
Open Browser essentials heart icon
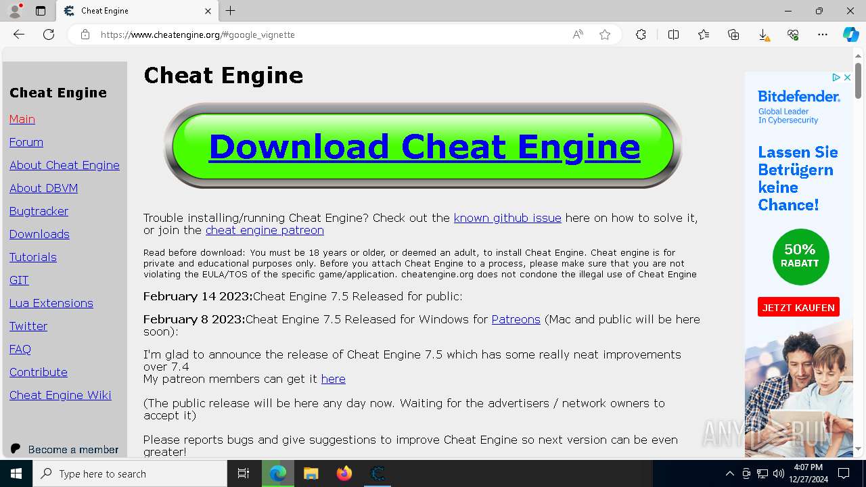[x=793, y=34]
